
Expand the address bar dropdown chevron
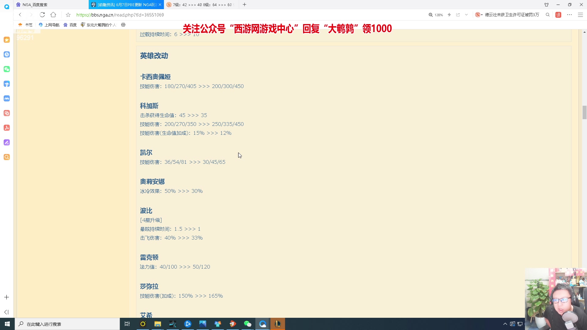coord(466,14)
